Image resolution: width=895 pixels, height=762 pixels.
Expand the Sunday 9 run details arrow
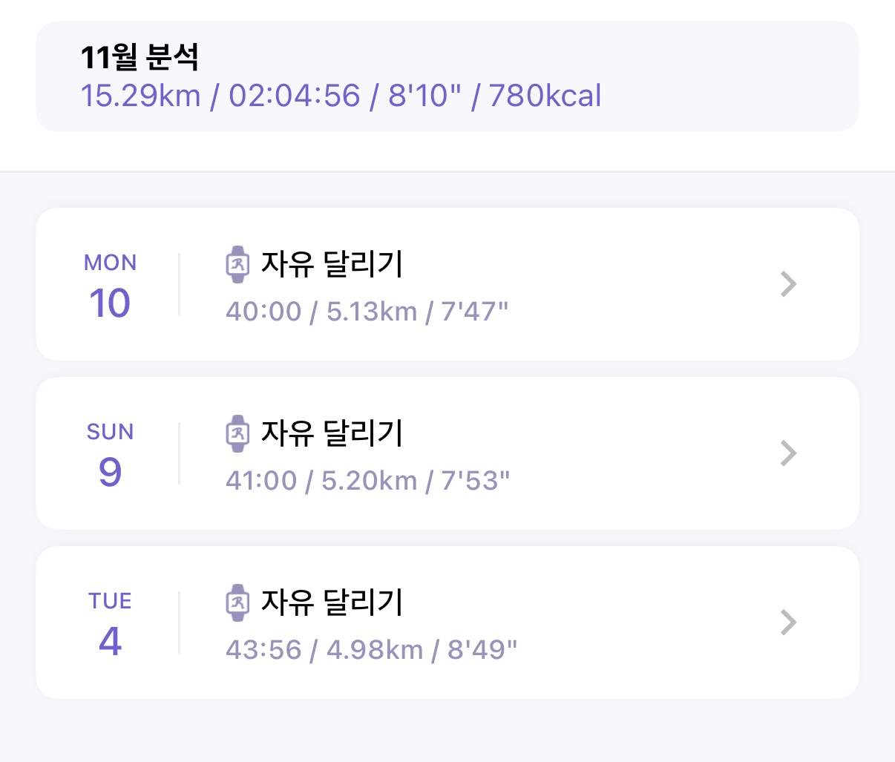pos(788,453)
